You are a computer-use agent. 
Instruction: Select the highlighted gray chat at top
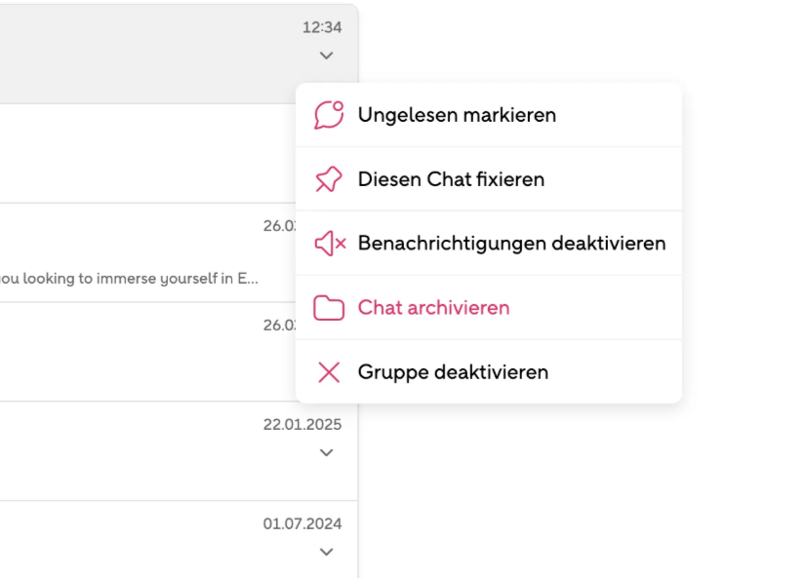pyautogui.click(x=179, y=54)
